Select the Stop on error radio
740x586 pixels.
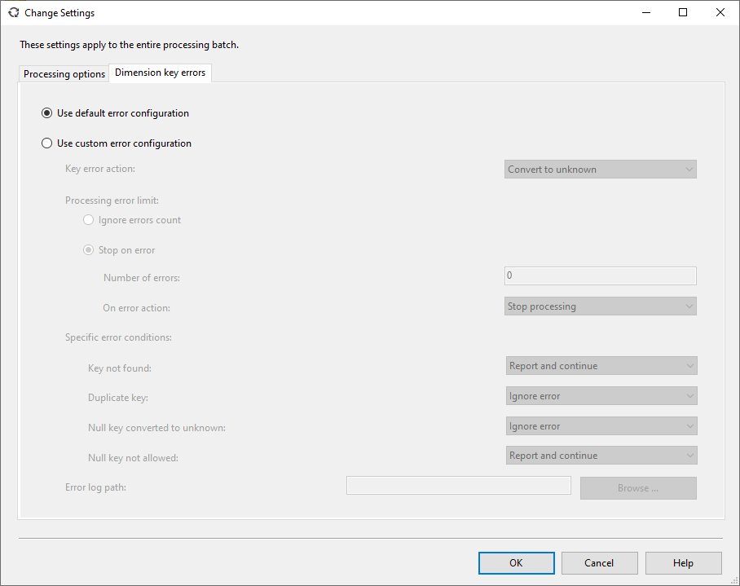[x=88, y=250]
